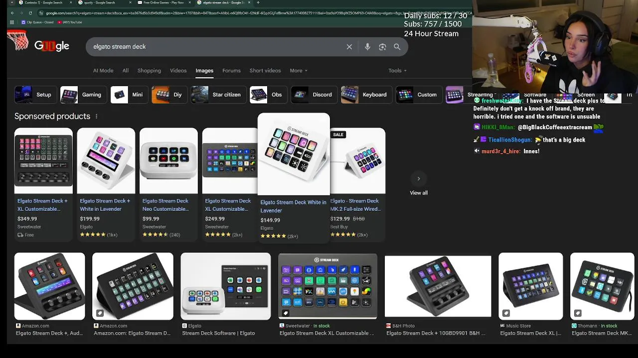This screenshot has width=638, height=358.
Task: Open search by image camera icon
Action: (382, 47)
